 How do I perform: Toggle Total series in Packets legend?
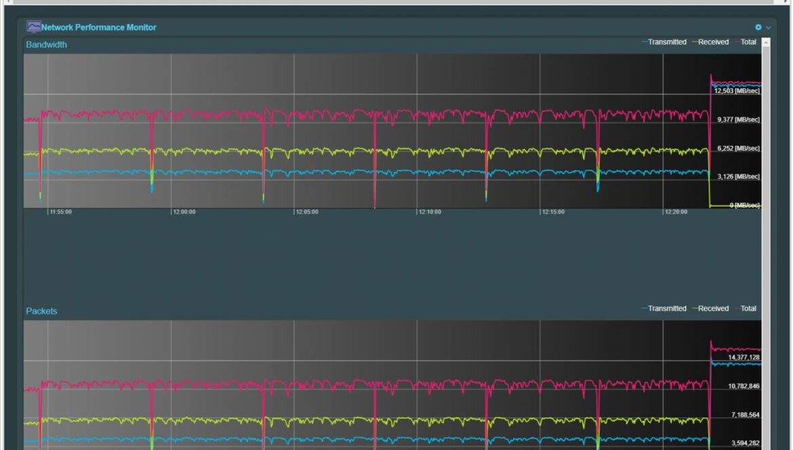click(x=745, y=308)
